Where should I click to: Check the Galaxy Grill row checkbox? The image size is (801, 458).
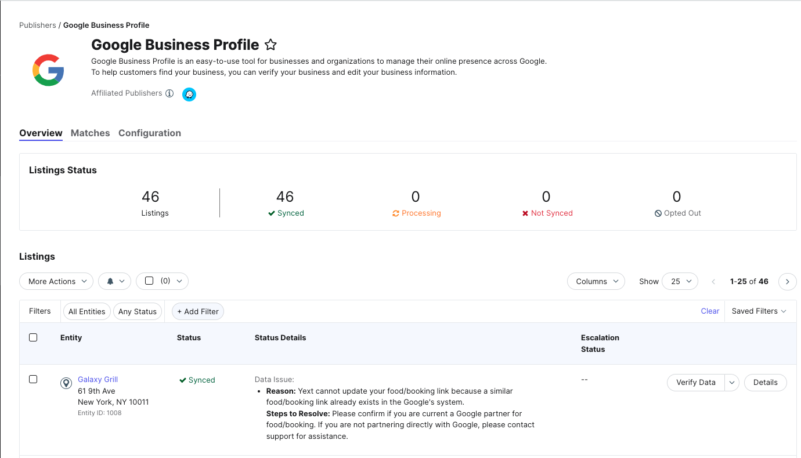pos(33,379)
